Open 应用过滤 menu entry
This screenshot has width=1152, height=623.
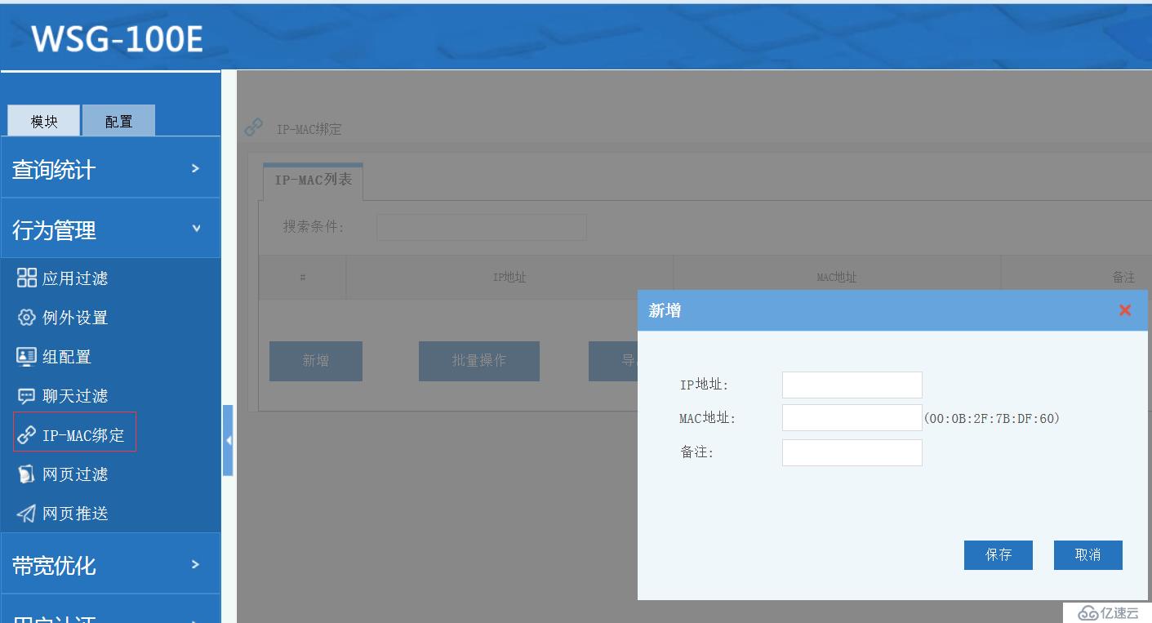(x=75, y=278)
